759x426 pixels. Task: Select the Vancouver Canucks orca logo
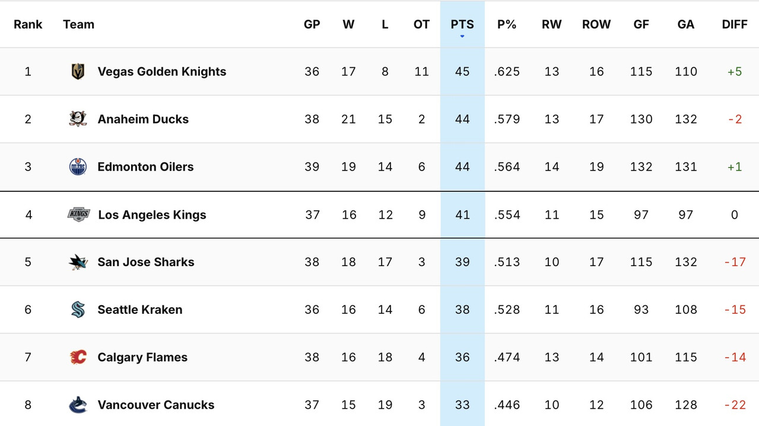point(77,405)
